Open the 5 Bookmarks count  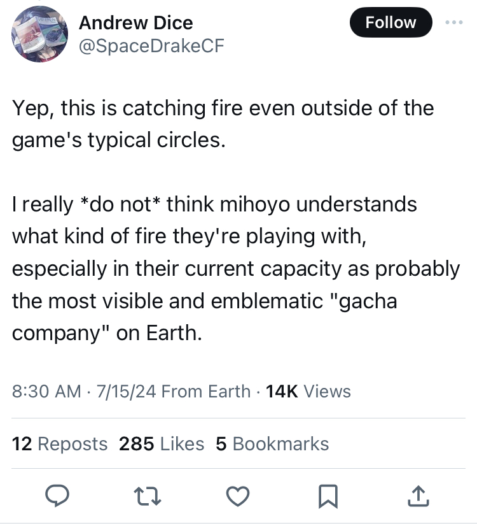272,444
